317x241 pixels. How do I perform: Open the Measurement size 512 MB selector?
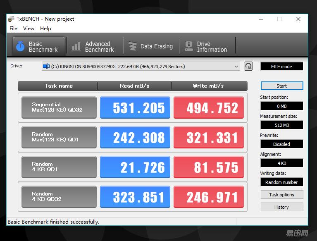coord(281,125)
